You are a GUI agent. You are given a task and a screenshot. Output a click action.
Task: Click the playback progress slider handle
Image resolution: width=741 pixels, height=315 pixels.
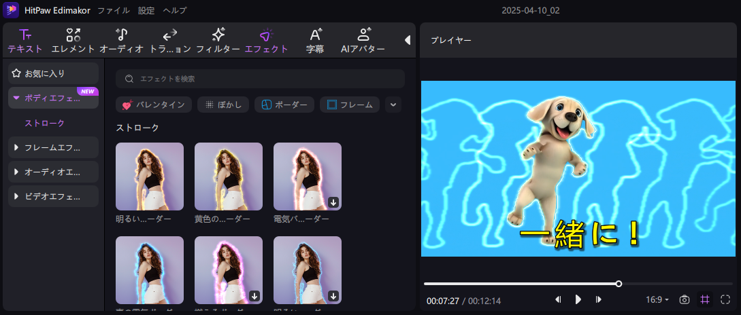tap(619, 283)
